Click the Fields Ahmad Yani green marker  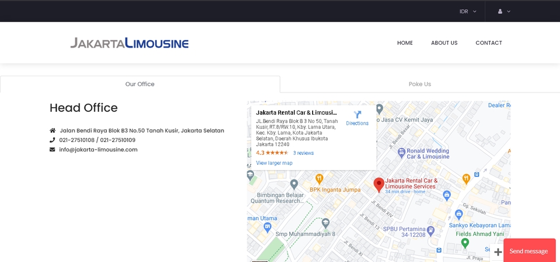[x=465, y=243]
